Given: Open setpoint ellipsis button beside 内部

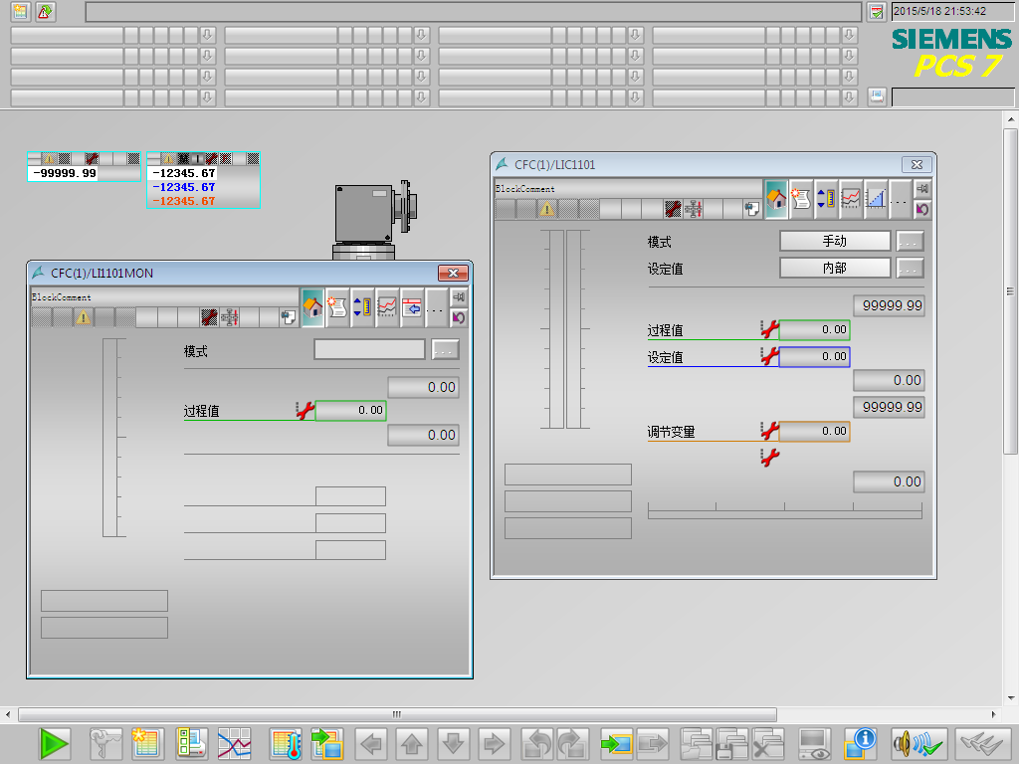Looking at the screenshot, I should pyautogui.click(x=910, y=268).
